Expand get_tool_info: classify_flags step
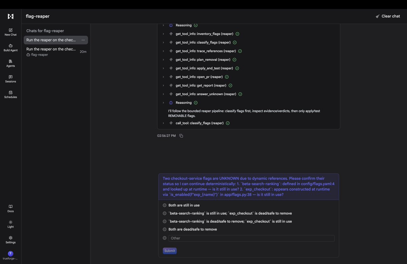The height and width of the screenshot is (264, 407). pyautogui.click(x=163, y=42)
